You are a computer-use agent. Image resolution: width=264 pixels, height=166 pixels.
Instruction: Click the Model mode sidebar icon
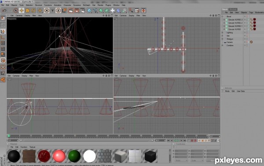[3, 32]
